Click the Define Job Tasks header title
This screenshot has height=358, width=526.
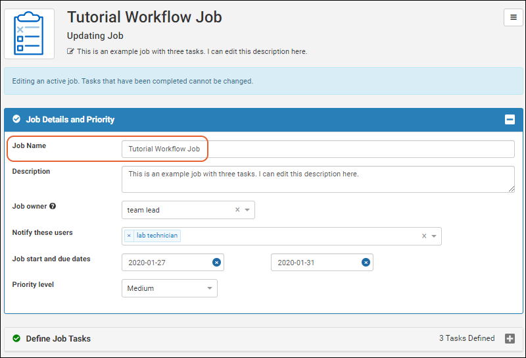(x=58, y=338)
